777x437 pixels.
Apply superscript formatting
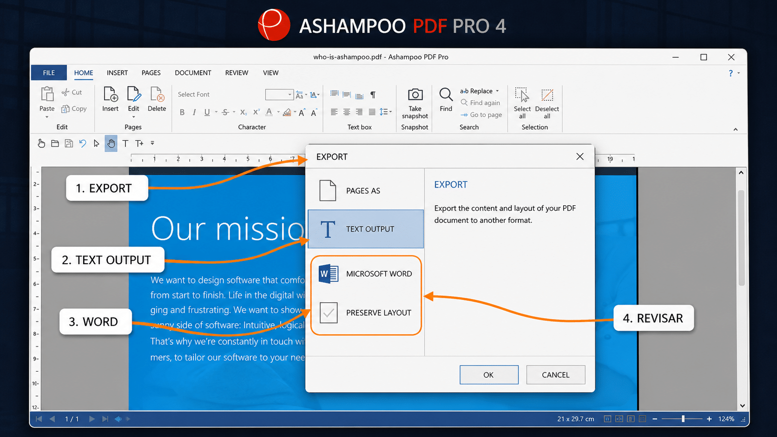click(256, 112)
